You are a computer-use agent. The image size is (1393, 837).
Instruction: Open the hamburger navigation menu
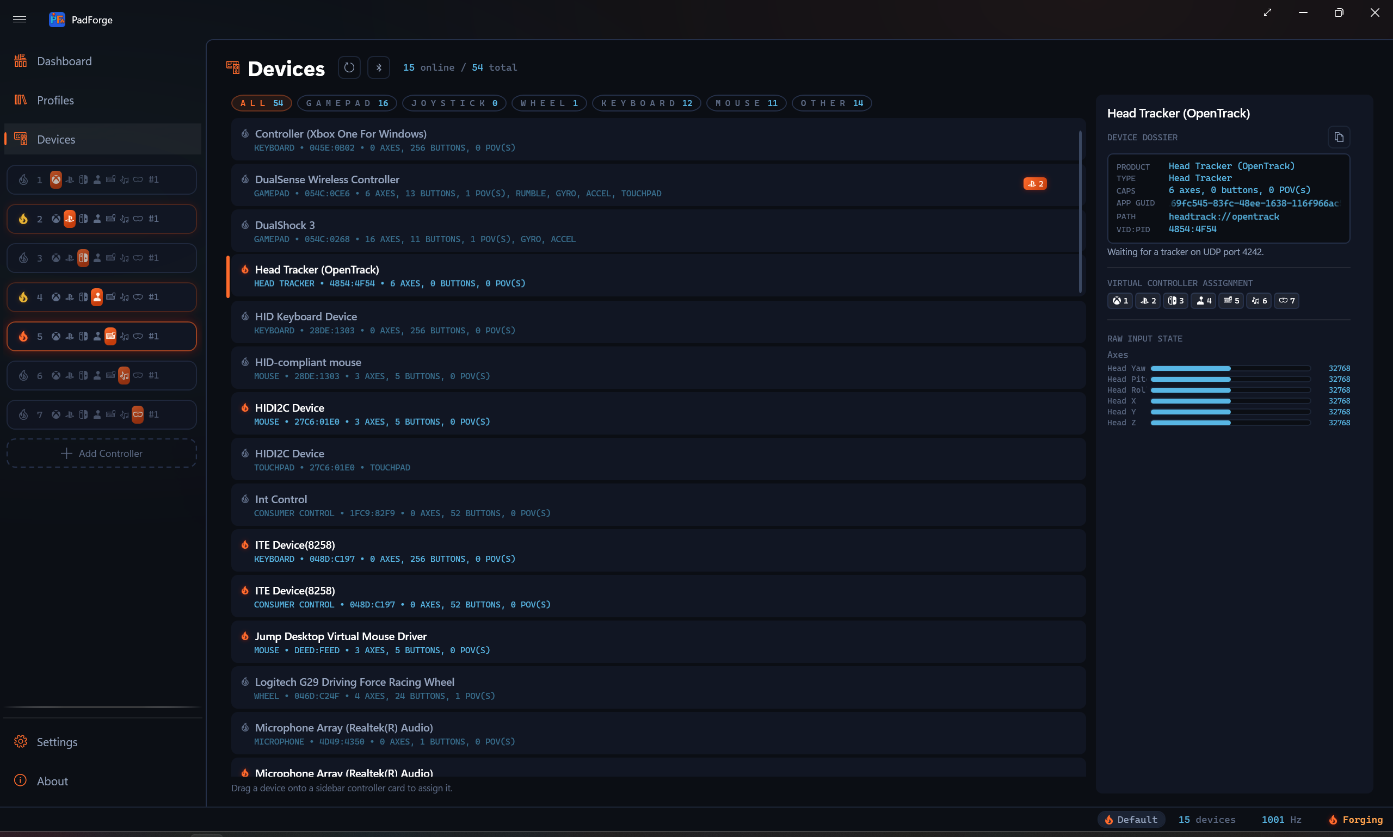(20, 20)
